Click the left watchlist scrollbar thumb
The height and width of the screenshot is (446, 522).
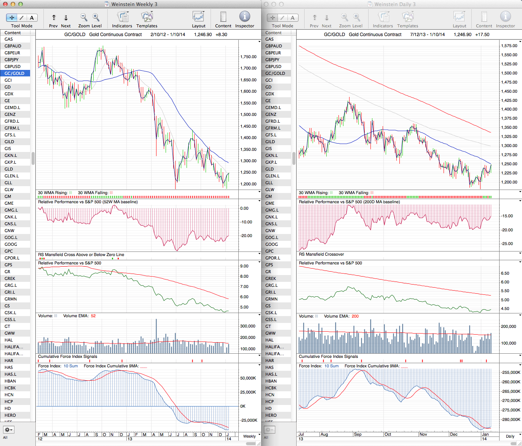[x=33, y=158]
